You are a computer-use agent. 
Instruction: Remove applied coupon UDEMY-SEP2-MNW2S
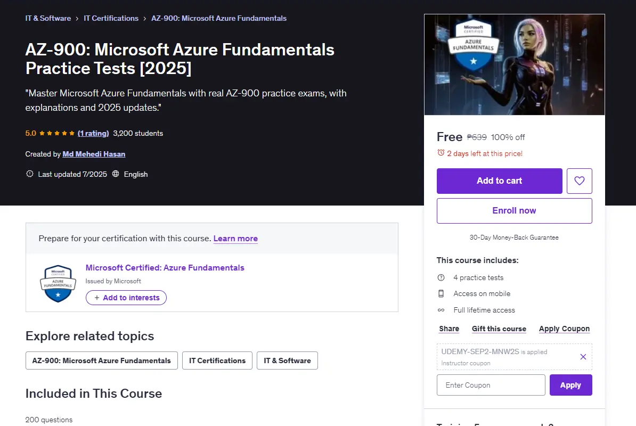(x=583, y=357)
